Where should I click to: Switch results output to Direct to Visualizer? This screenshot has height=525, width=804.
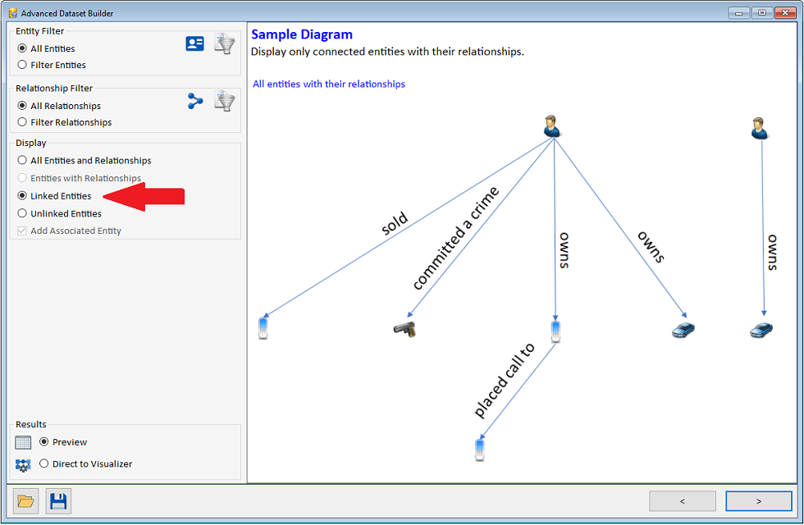point(43,463)
